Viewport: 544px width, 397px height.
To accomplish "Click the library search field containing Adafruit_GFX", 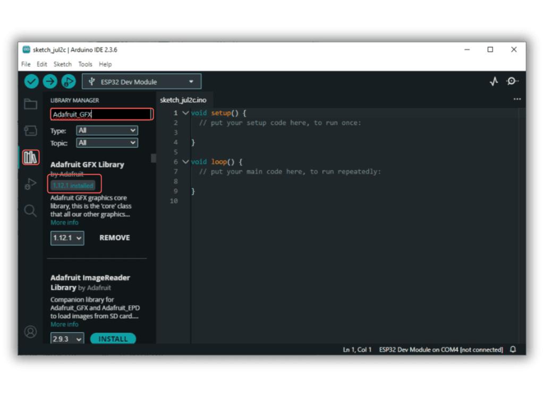I will [x=101, y=114].
